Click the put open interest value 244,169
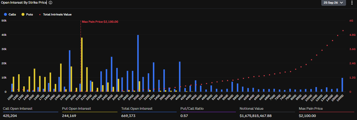This screenshot has height=120, width=357. tap(69, 116)
